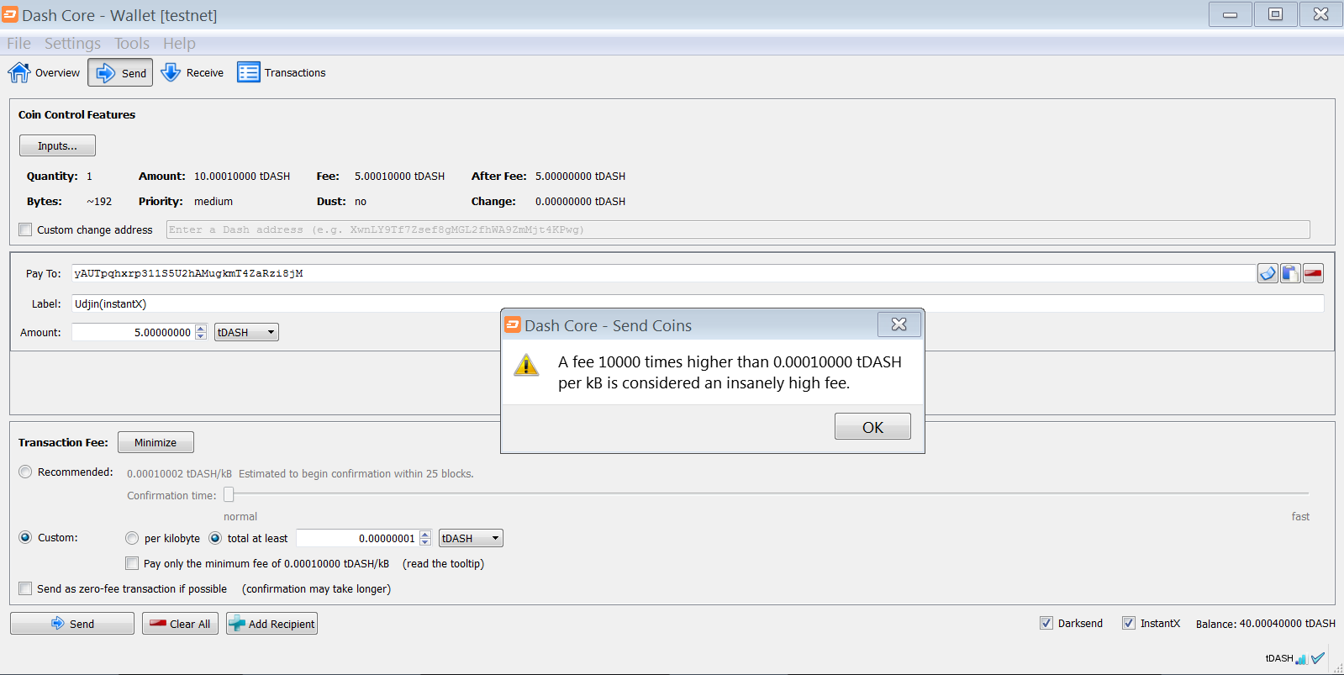Remove this recipient entry icon
Screen dimensions: 1344x675
point(1313,273)
